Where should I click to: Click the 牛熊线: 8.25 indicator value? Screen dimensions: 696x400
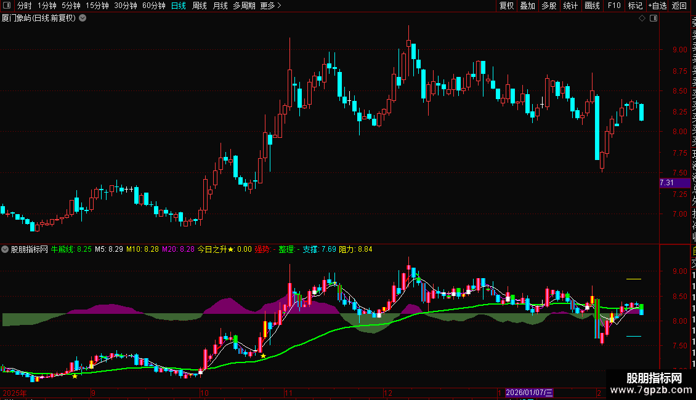tap(71, 249)
